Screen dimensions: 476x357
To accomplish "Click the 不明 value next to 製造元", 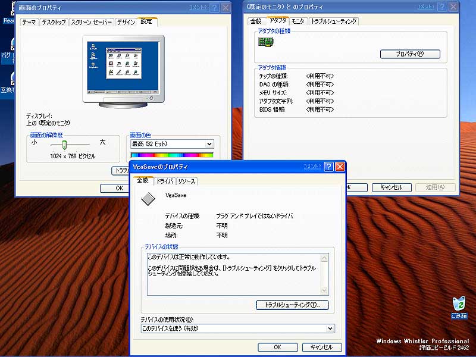I will [x=222, y=226].
